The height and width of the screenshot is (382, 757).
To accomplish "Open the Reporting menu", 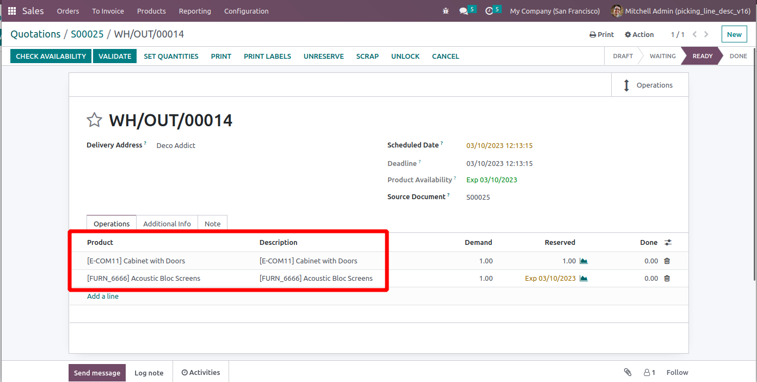I will 195,11.
